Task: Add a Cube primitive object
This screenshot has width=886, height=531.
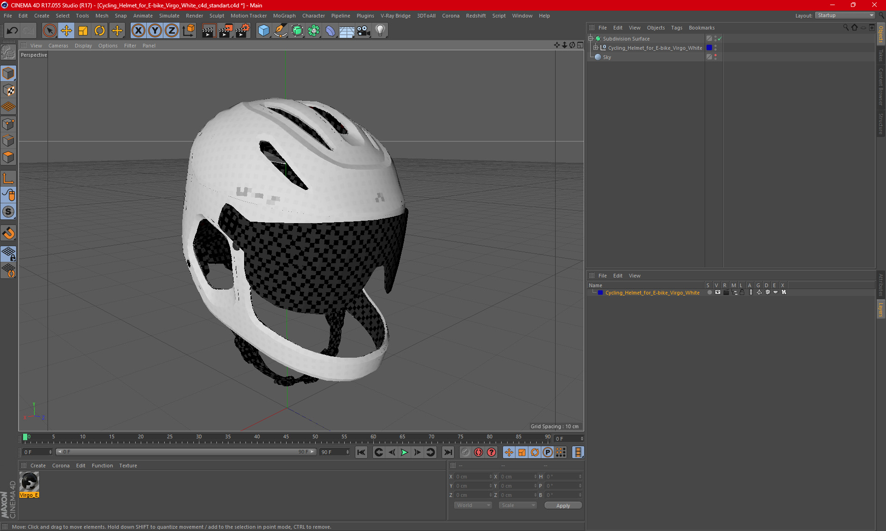Action: tap(263, 30)
